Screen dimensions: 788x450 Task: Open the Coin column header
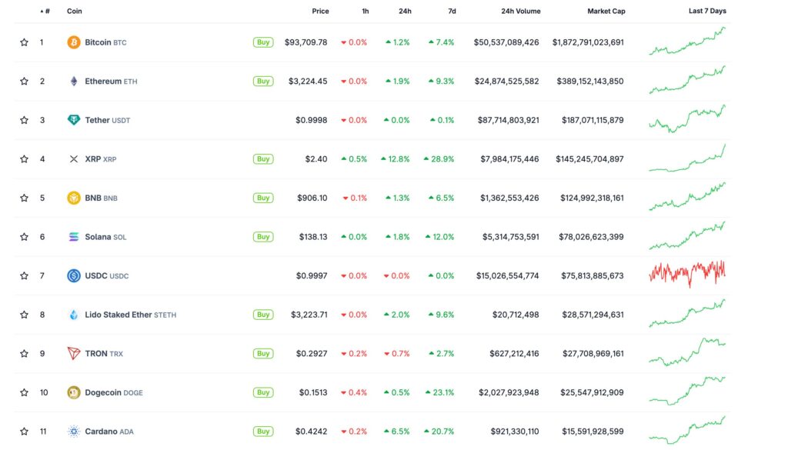point(74,11)
